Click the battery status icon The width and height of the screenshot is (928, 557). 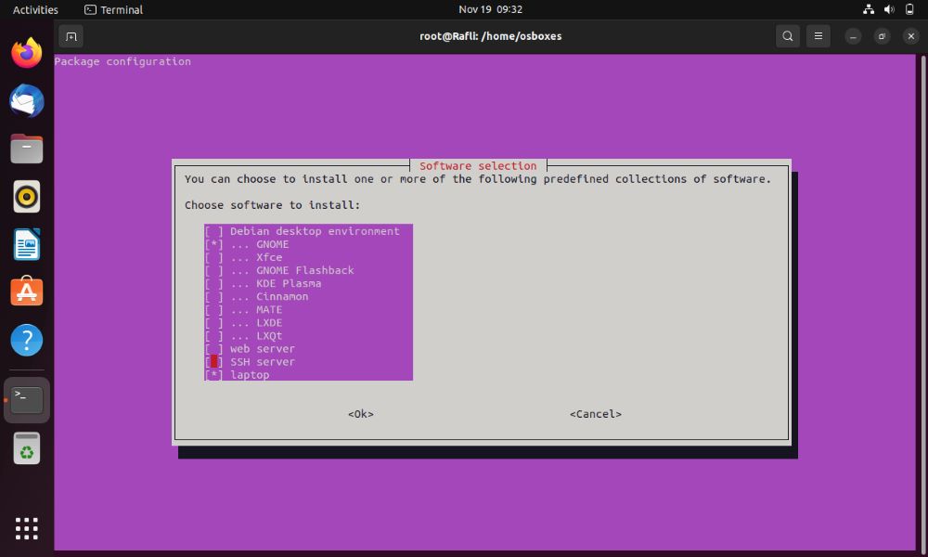point(909,9)
